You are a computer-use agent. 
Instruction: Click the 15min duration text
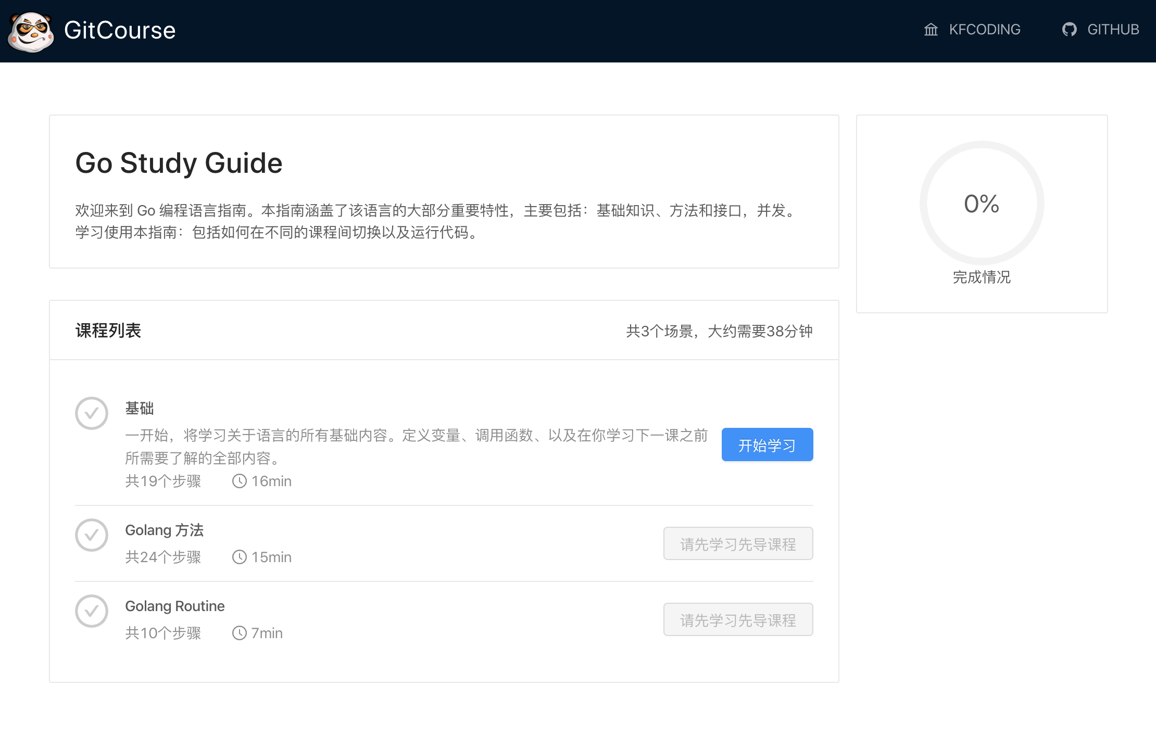[x=271, y=557]
